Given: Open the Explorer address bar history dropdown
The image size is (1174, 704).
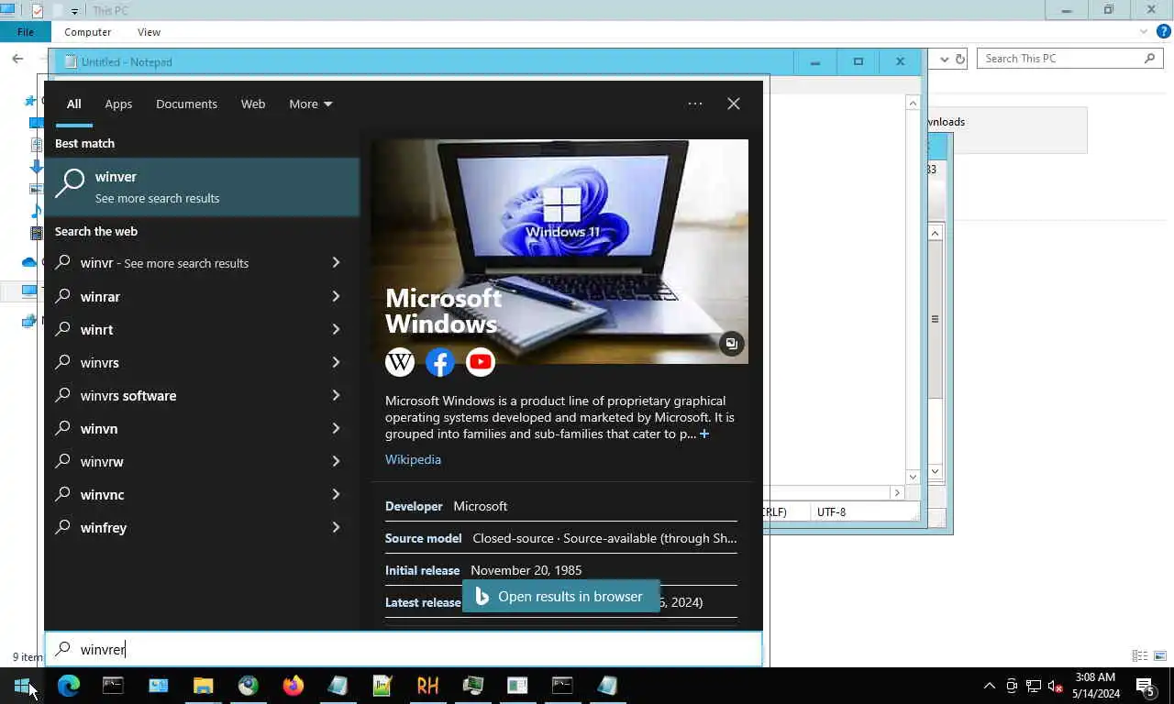Looking at the screenshot, I should [945, 59].
